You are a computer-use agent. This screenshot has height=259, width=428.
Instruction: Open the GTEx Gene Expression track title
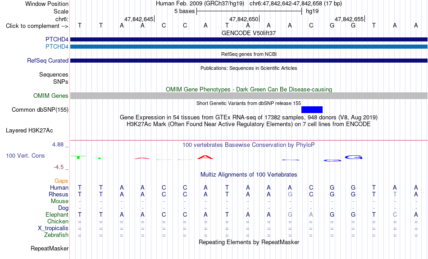click(249, 118)
